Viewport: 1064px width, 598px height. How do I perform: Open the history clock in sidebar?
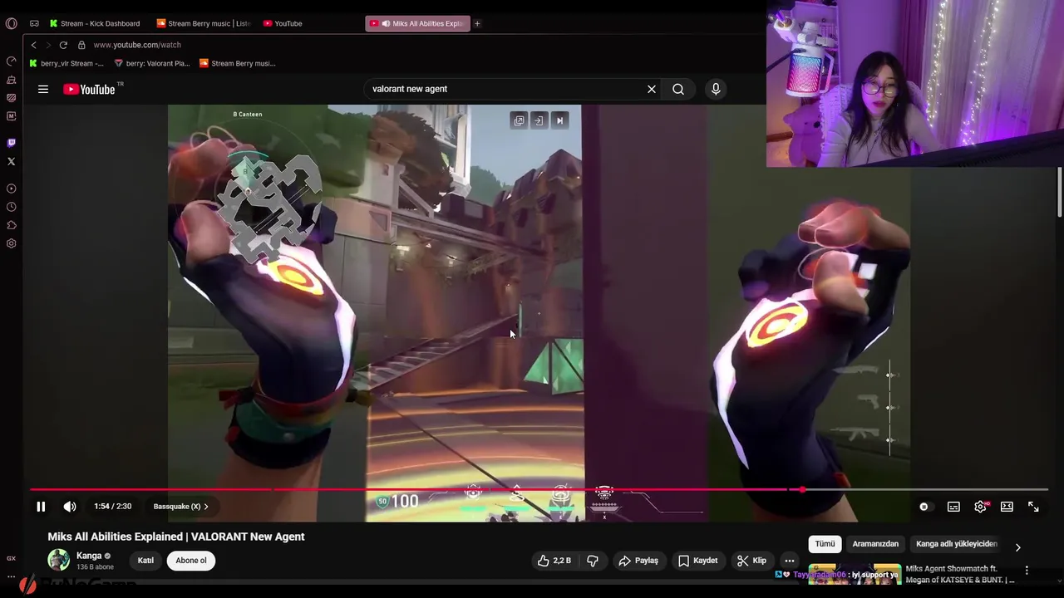11,207
